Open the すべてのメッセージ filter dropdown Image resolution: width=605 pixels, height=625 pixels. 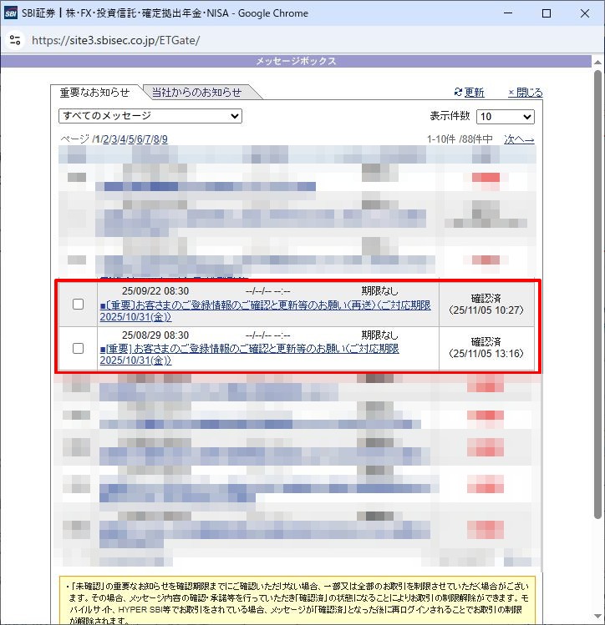click(150, 116)
